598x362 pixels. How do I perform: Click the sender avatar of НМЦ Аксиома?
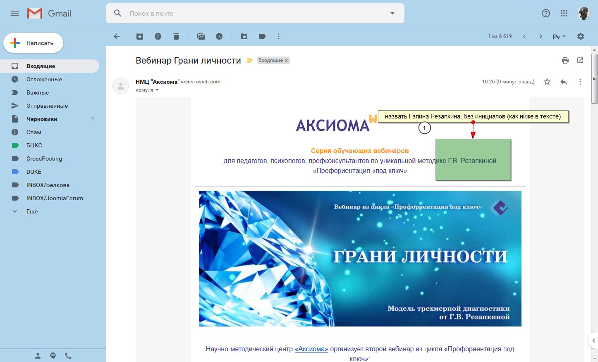(x=121, y=86)
